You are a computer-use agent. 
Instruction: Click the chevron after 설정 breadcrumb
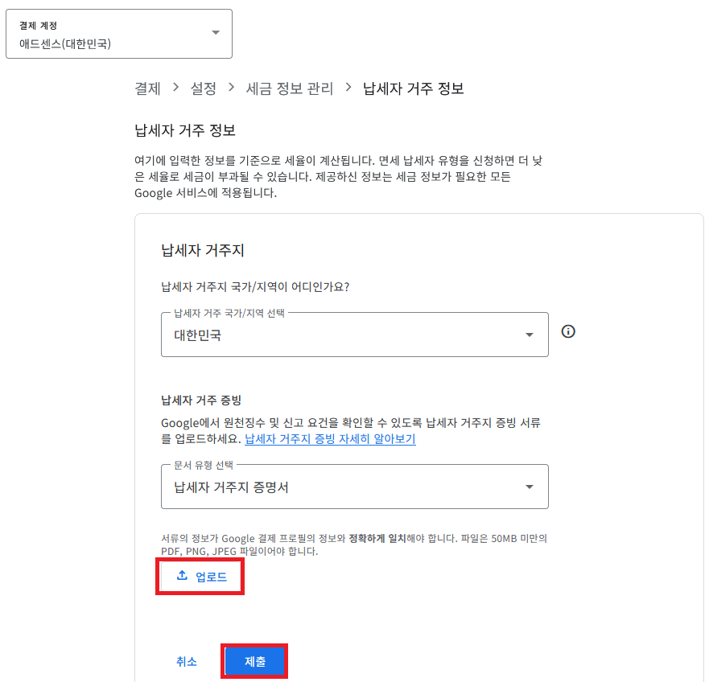pos(232,87)
